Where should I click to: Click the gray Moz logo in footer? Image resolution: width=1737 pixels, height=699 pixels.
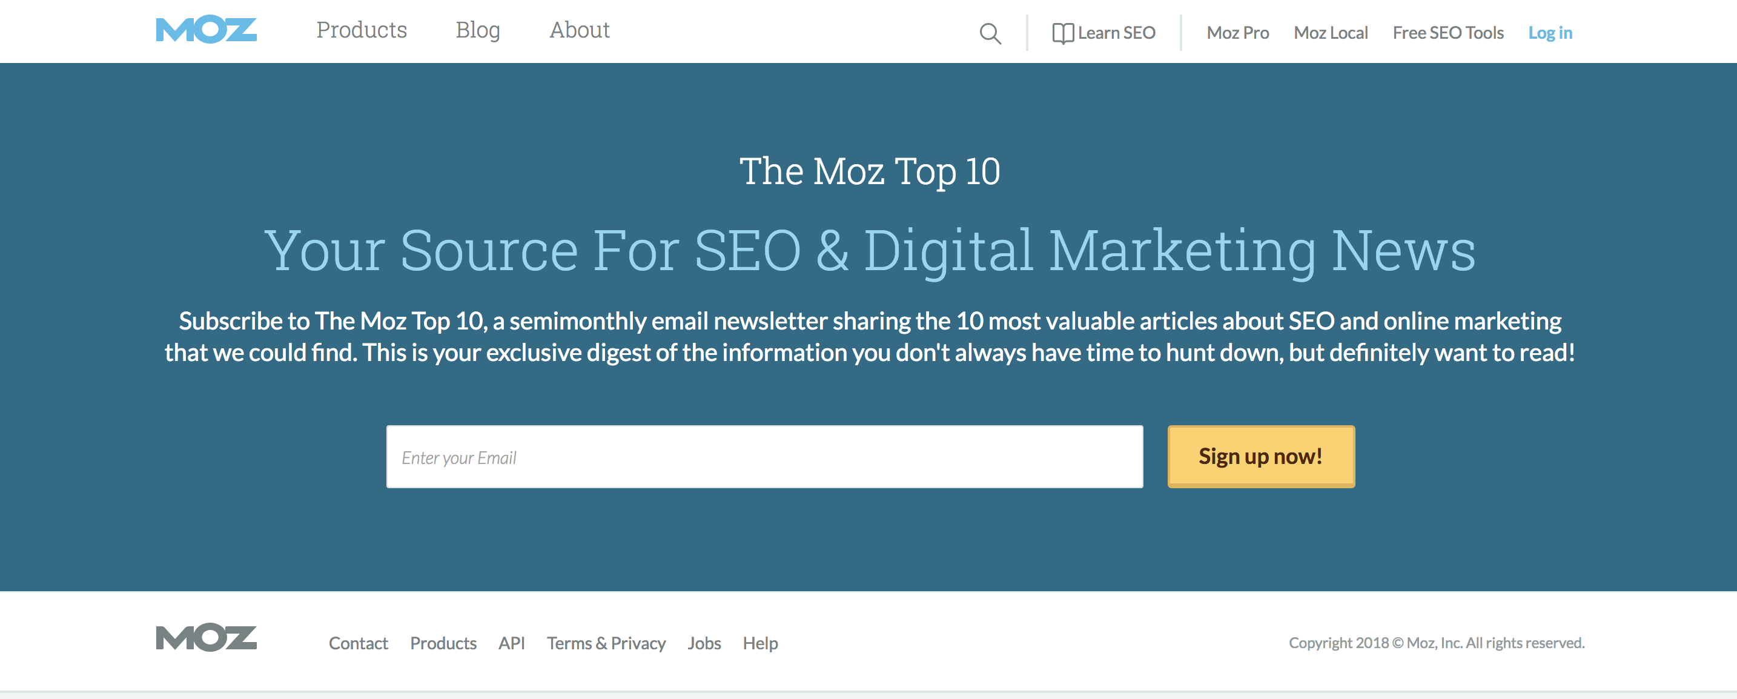coord(206,638)
